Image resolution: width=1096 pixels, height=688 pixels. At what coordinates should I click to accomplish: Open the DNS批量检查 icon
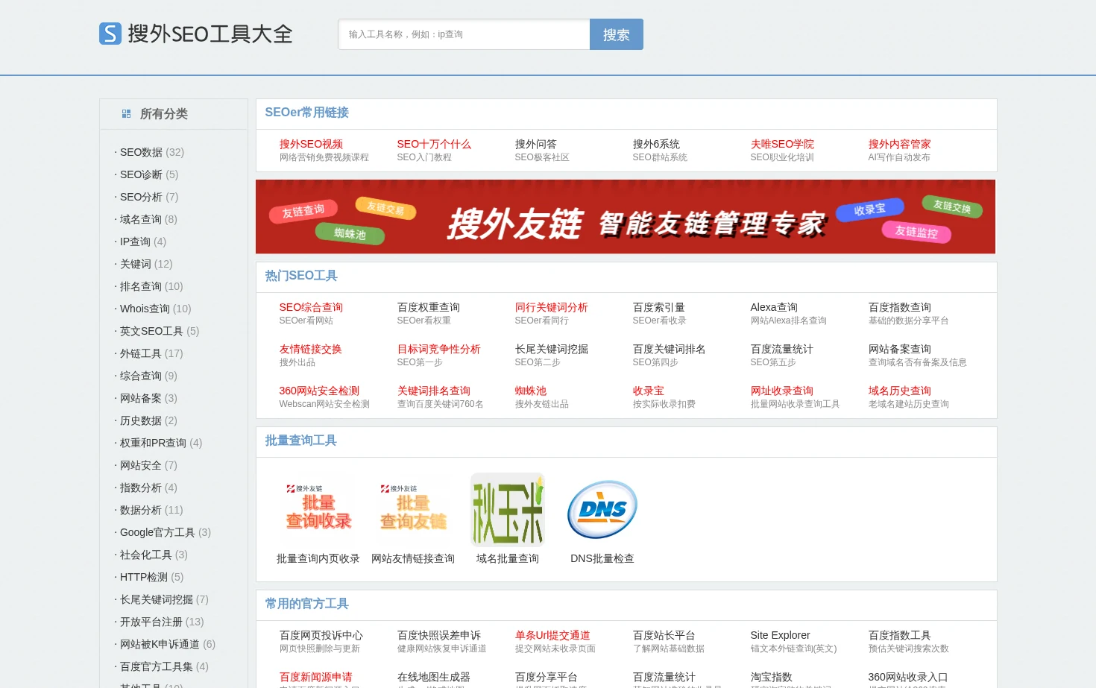[x=602, y=511]
